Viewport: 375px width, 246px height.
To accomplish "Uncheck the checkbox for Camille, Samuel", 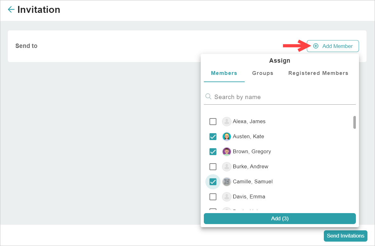I will [x=213, y=181].
